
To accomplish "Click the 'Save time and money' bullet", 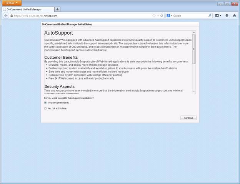I will click(89, 72).
